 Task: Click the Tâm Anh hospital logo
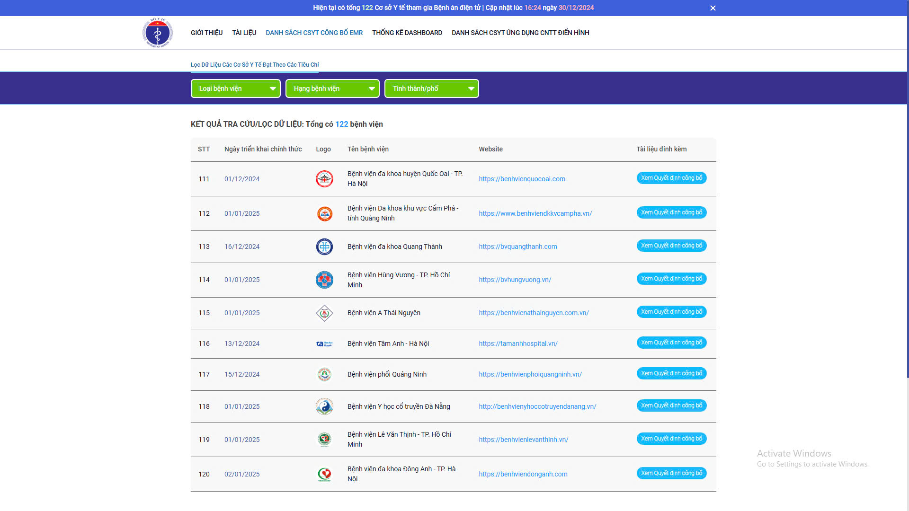pos(324,344)
